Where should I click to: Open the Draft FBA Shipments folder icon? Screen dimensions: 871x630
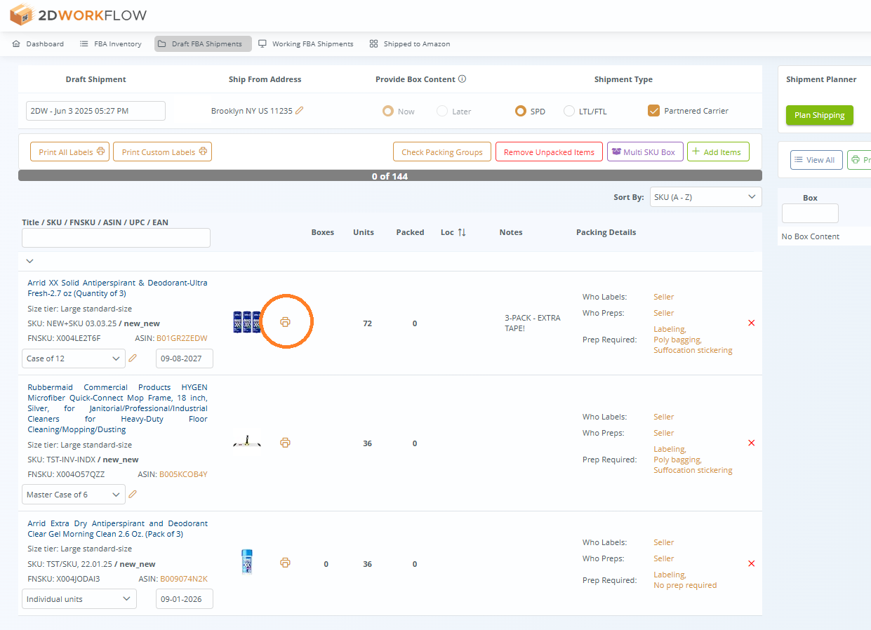tap(162, 43)
